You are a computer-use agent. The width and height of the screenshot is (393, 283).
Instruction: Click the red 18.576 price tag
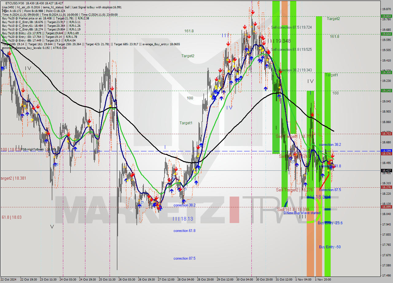pos(386,153)
